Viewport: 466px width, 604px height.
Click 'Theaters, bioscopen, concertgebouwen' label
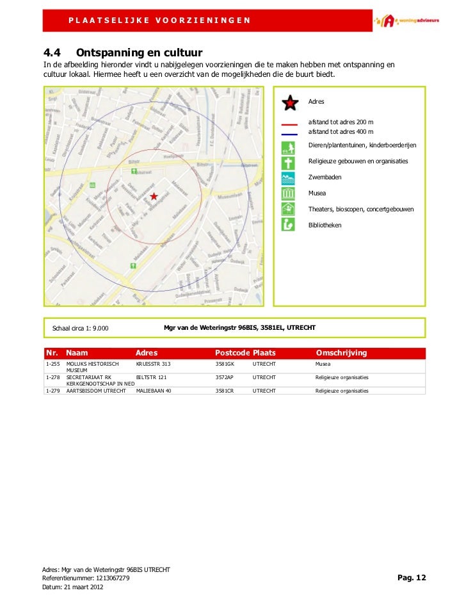click(361, 209)
